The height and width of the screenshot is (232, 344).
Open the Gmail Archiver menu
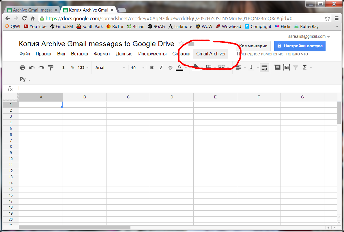(x=211, y=54)
